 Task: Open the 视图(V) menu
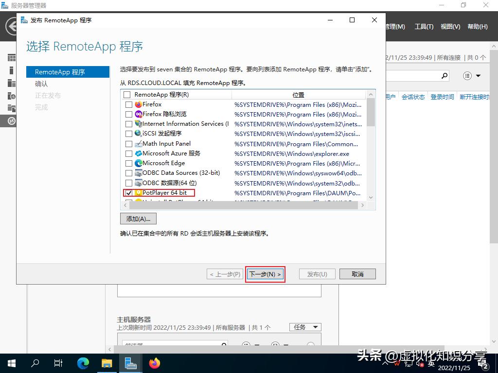450,27
